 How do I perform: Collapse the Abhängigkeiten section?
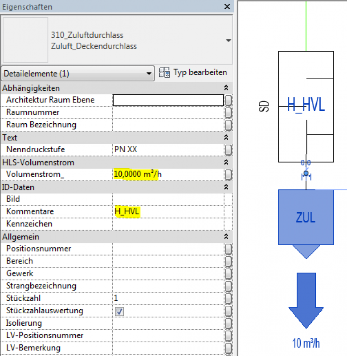click(x=226, y=88)
